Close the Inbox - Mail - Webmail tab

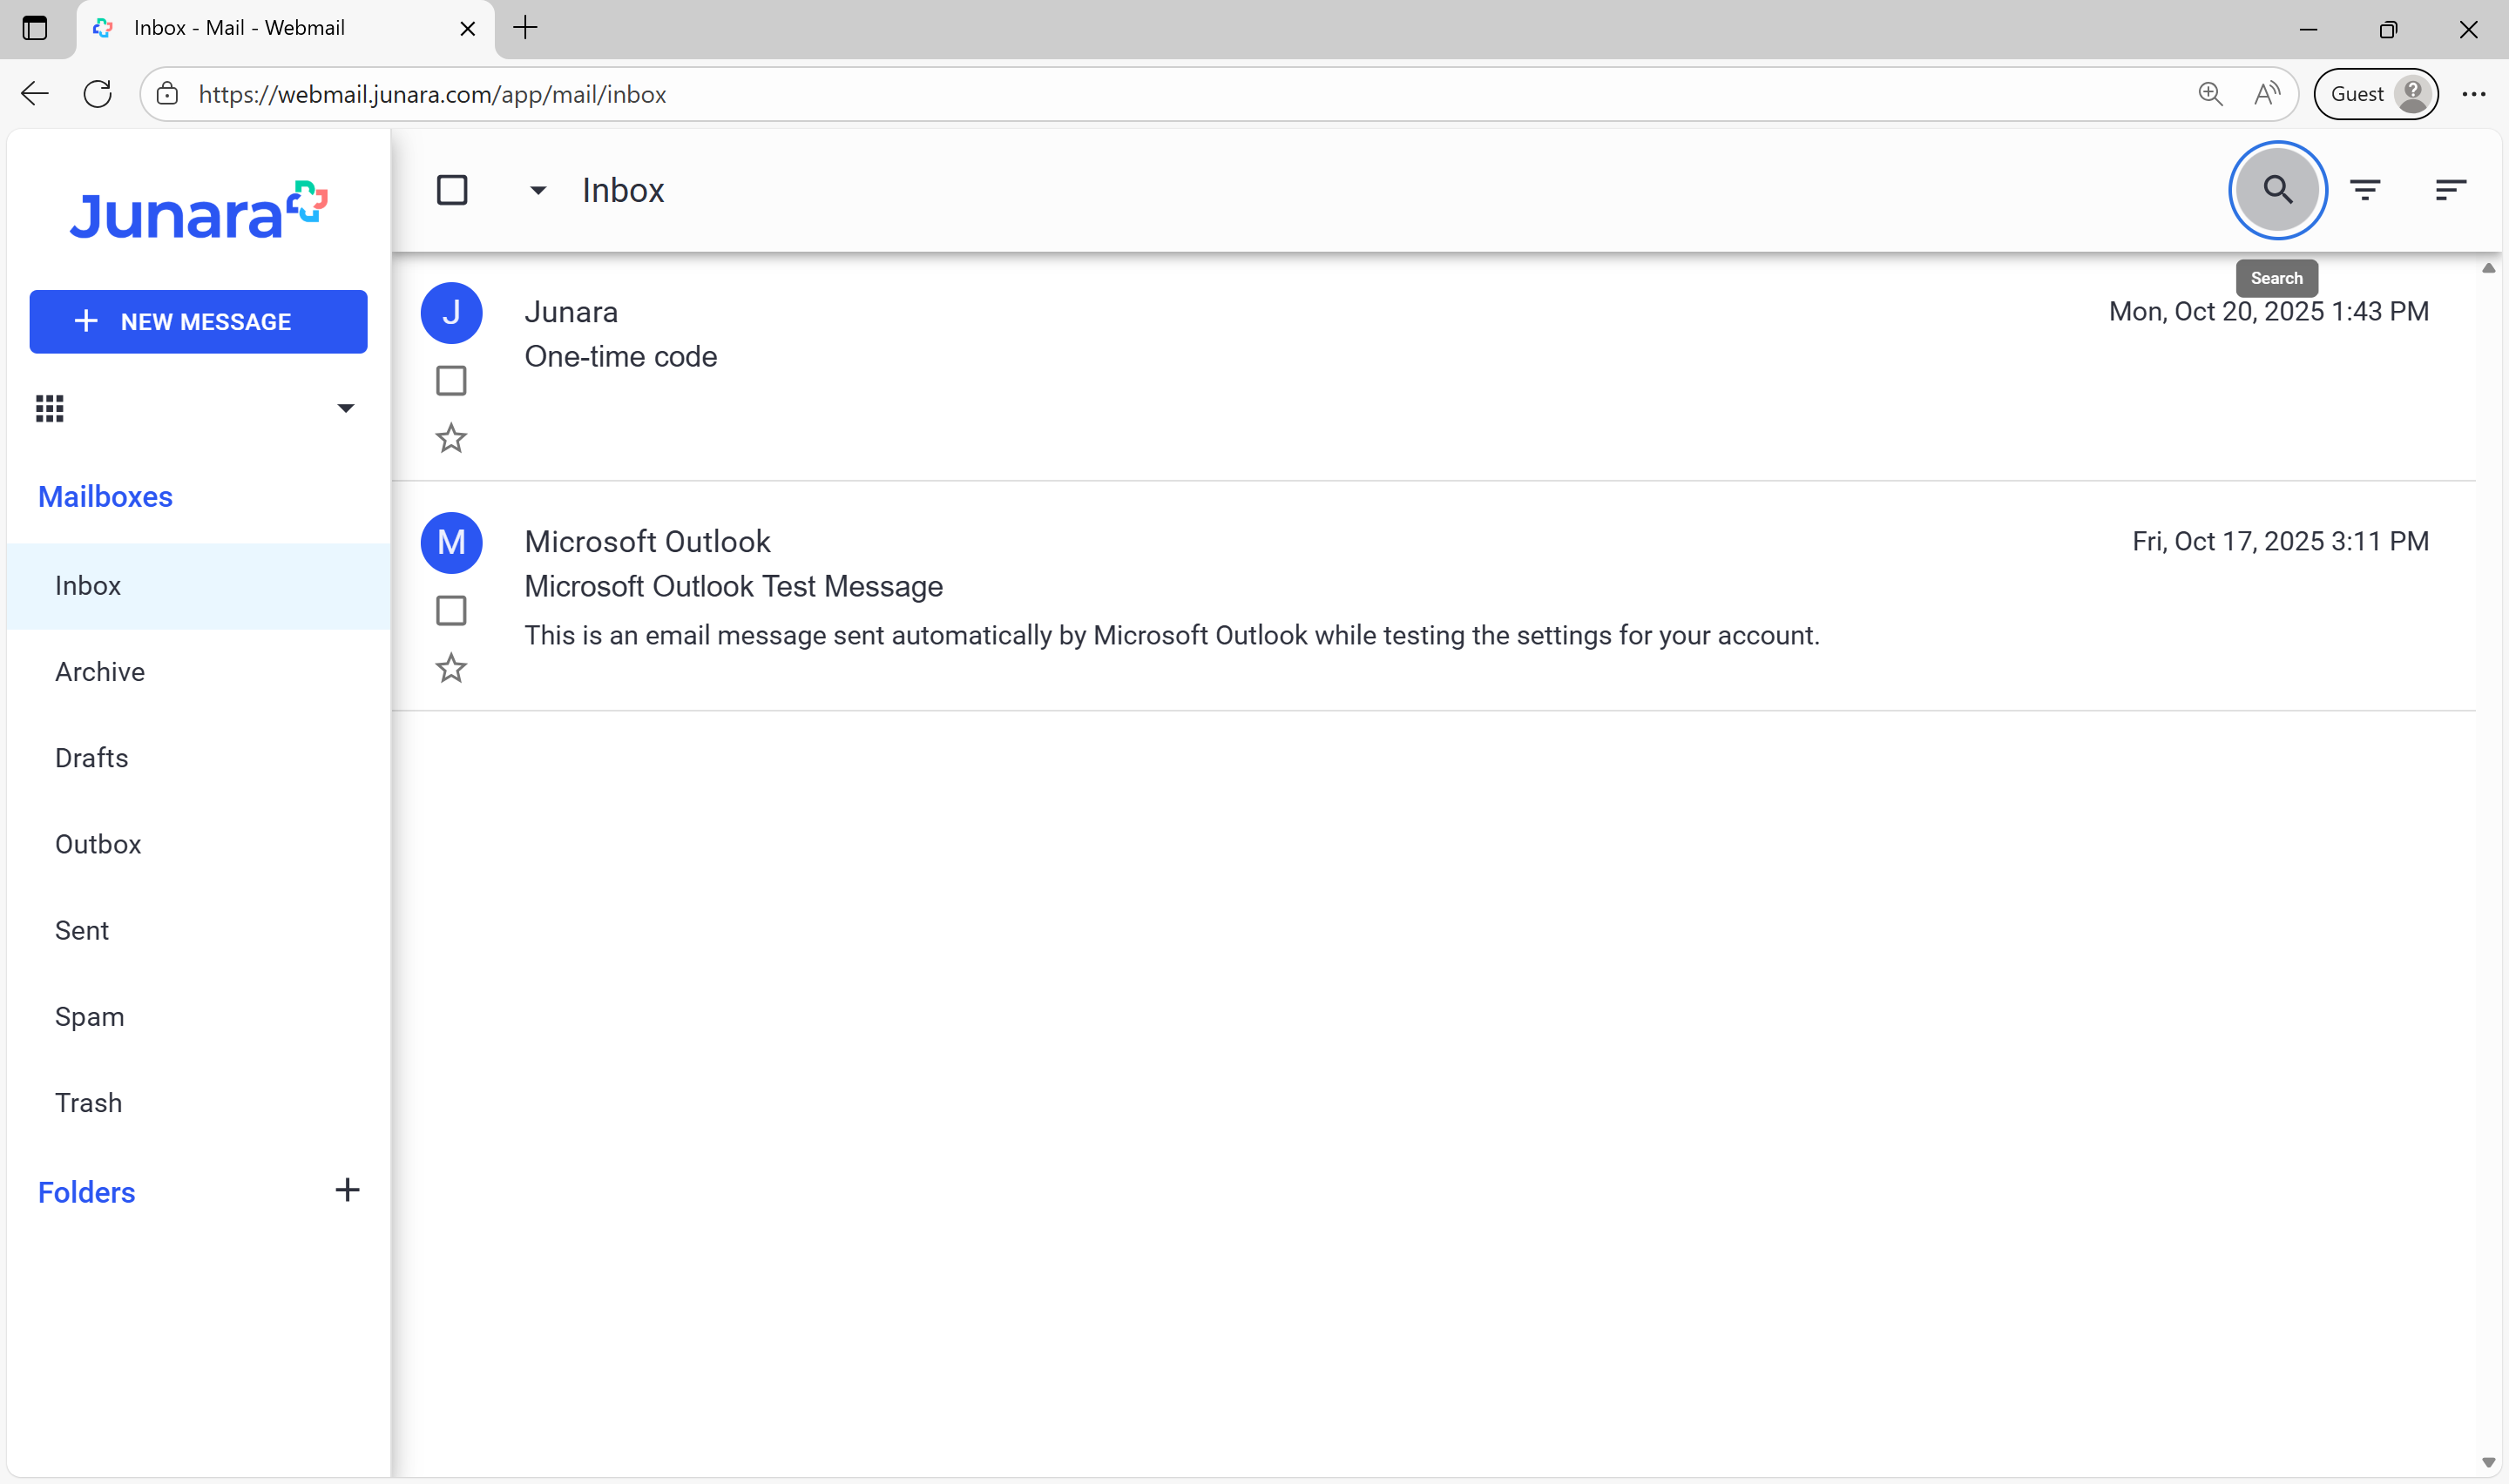click(467, 29)
